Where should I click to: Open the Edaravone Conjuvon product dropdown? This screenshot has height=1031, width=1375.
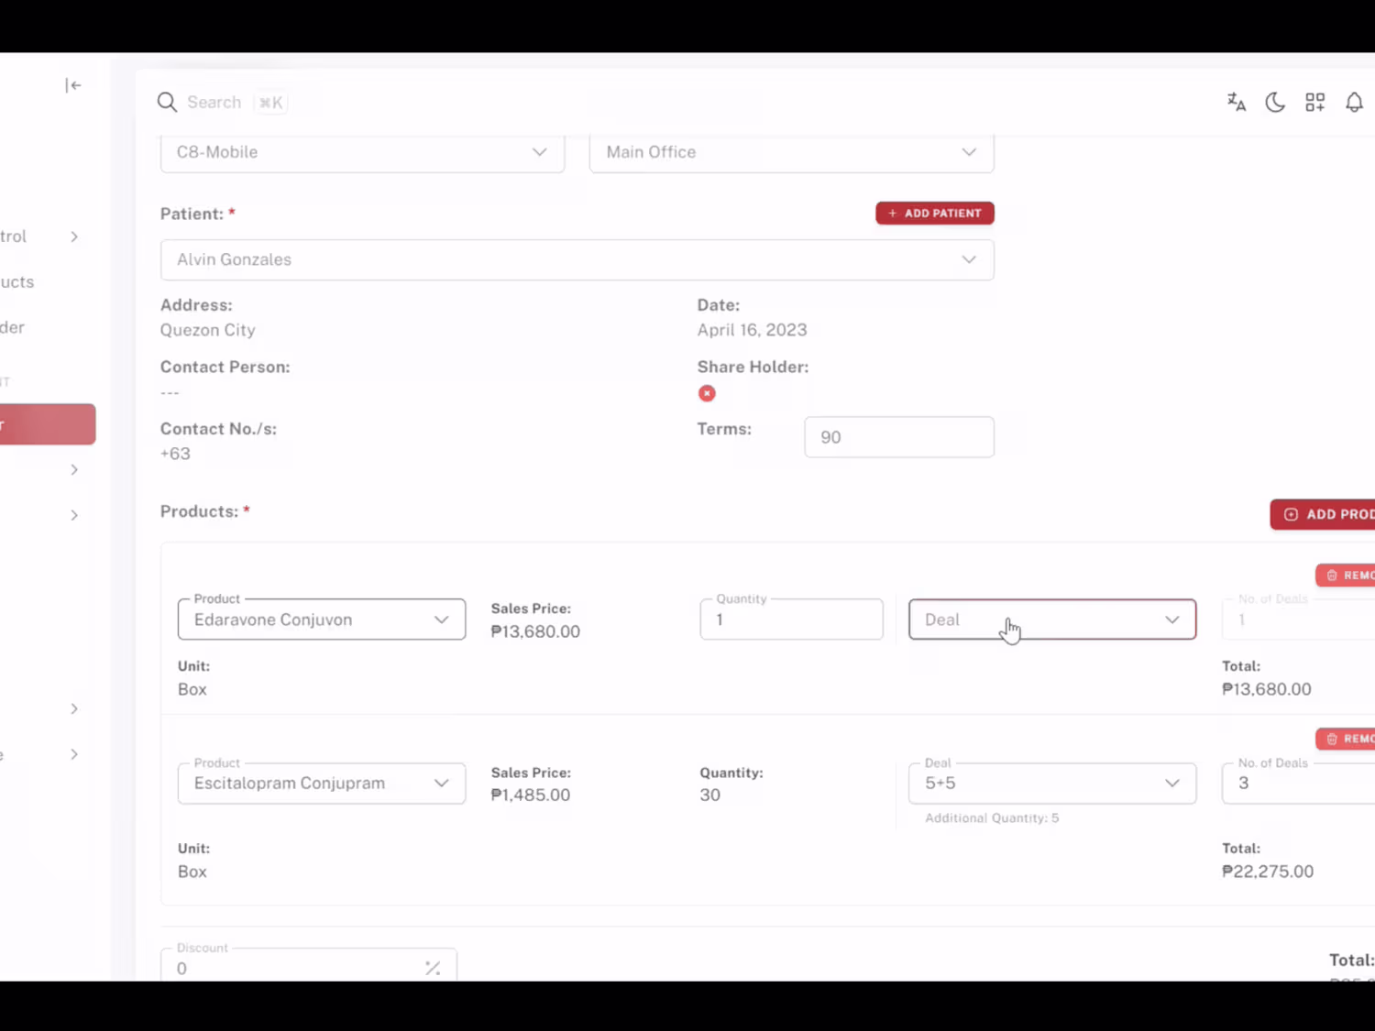(x=322, y=620)
